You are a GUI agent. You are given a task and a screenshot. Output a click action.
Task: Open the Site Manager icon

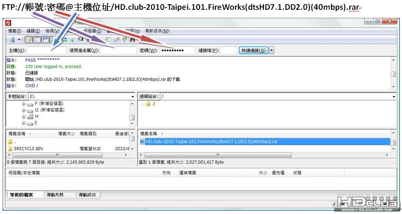(12, 40)
